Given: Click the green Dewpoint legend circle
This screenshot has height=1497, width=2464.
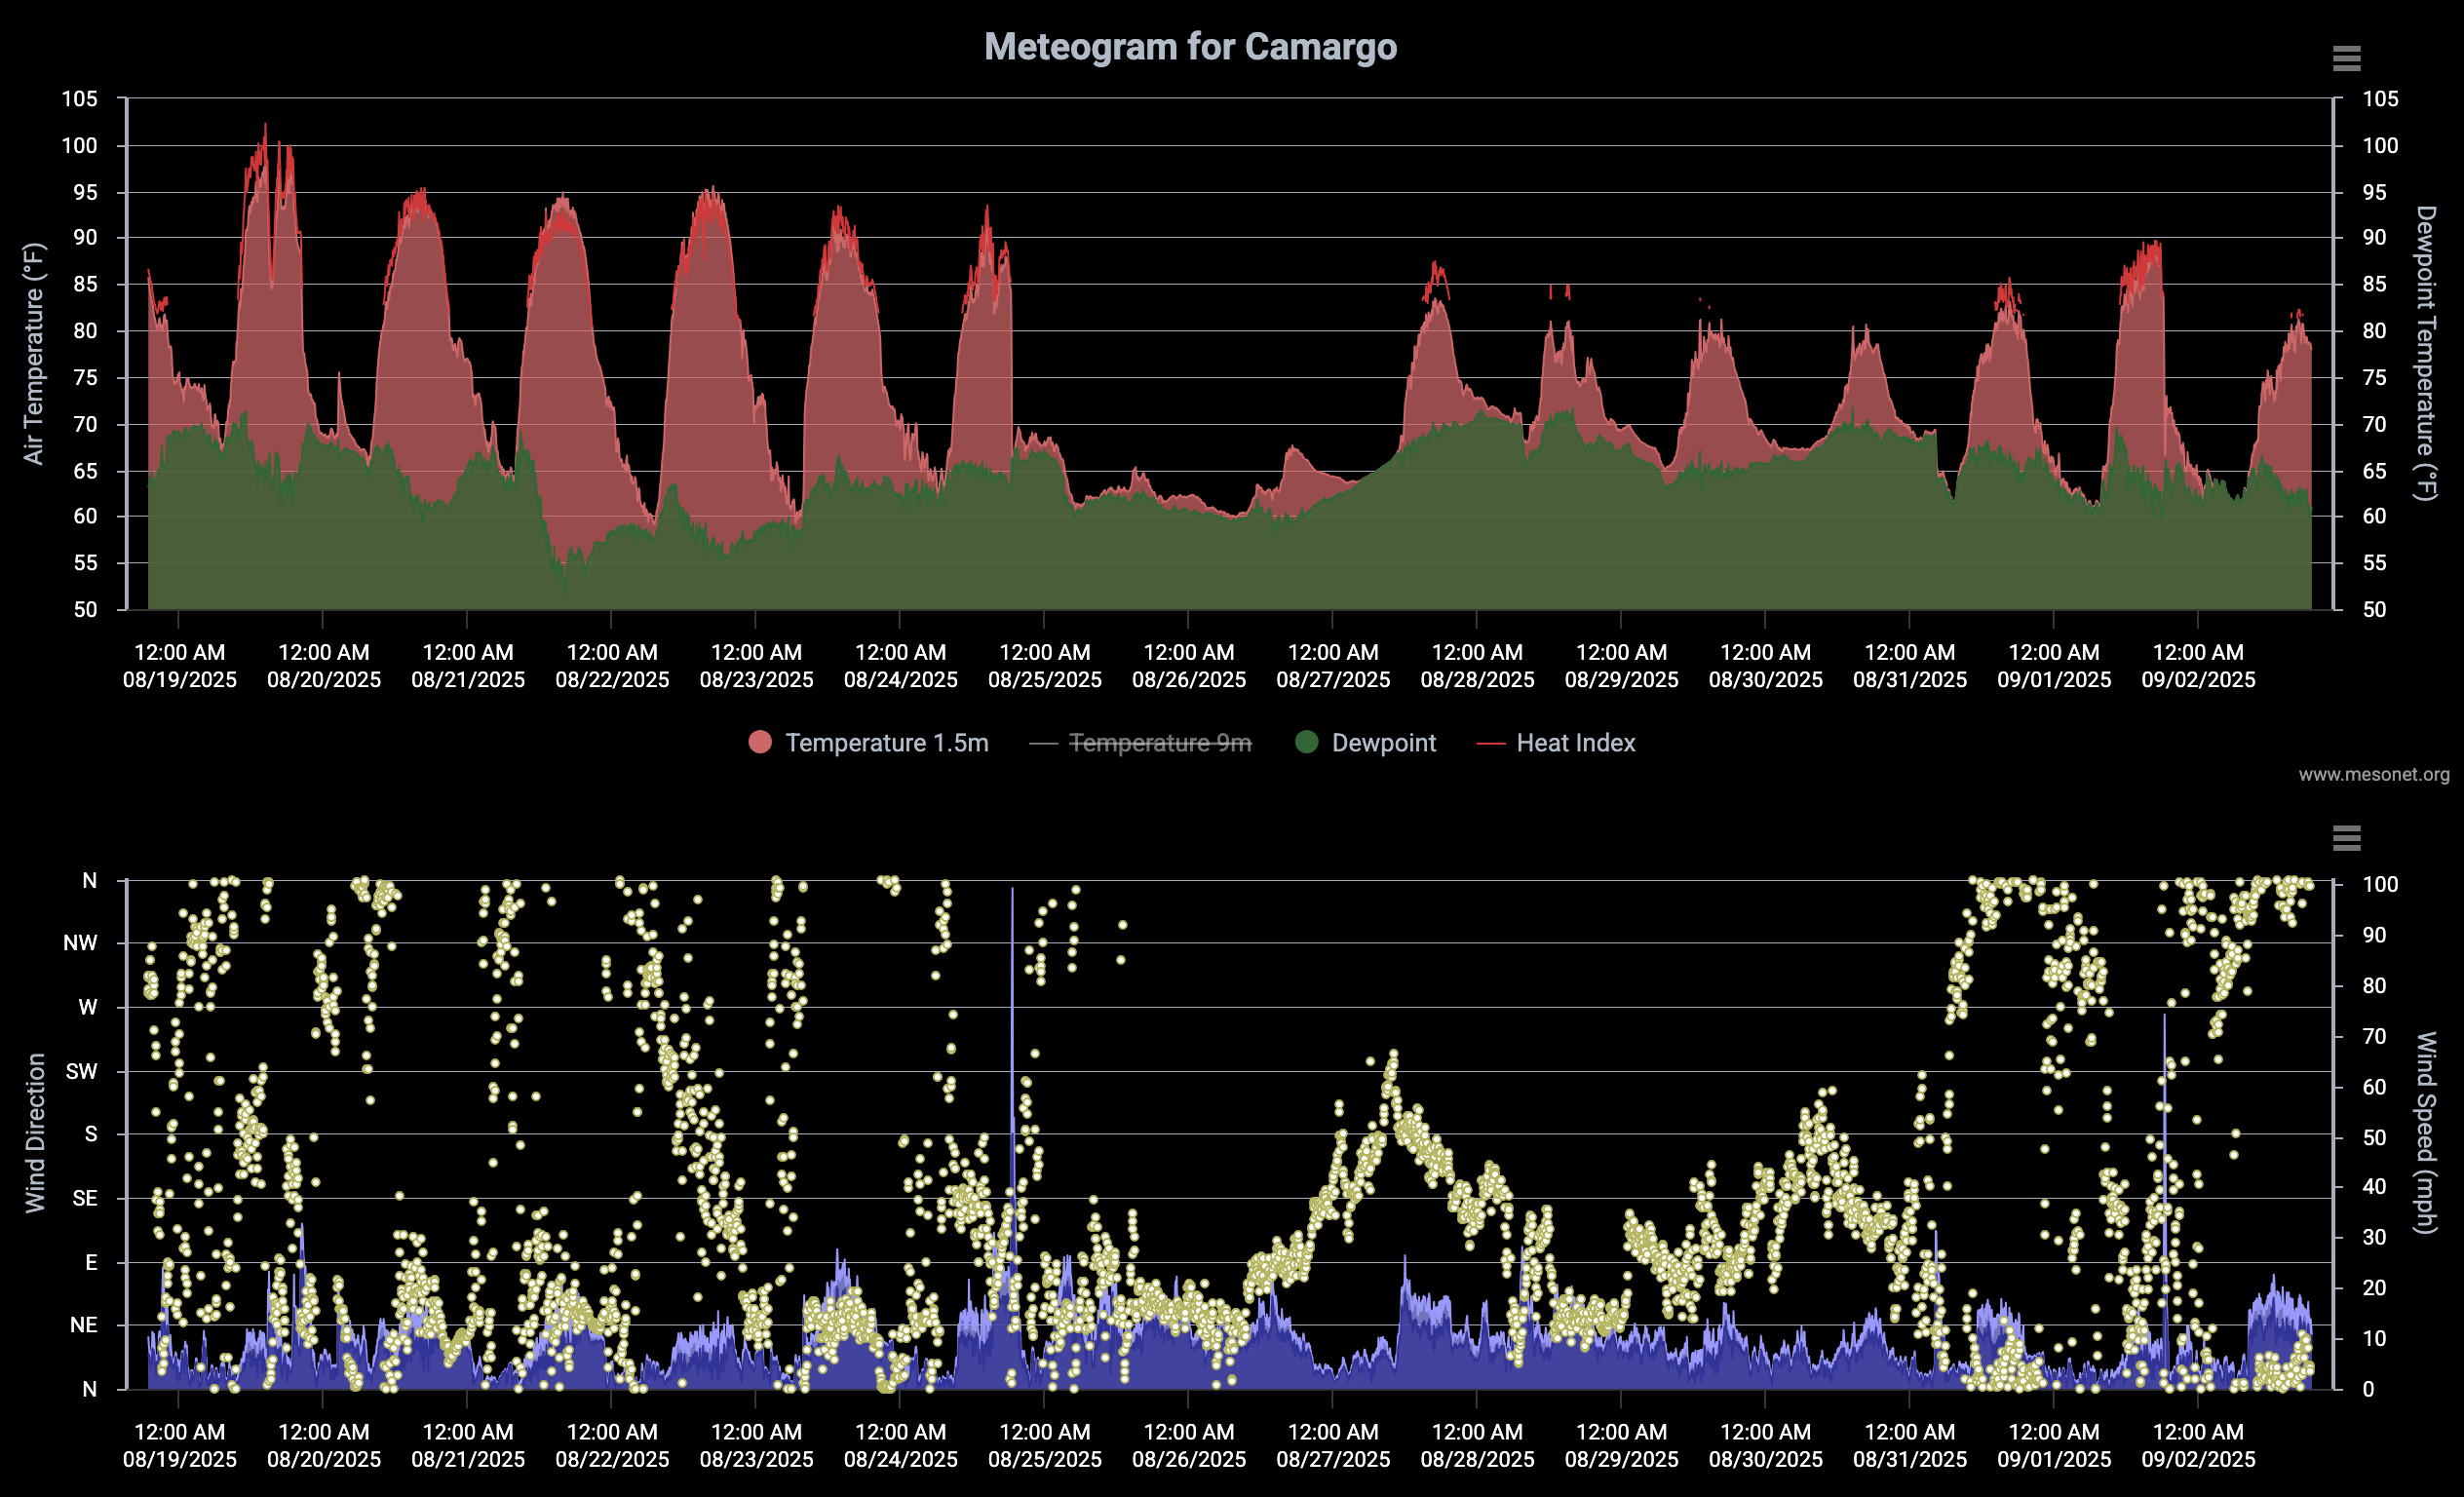Looking at the screenshot, I should click(1306, 742).
